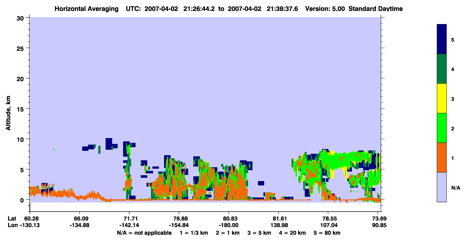Image resolution: width=475 pixels, height=243 pixels.
Task: Click the lavender N/A legend swatch
Action: (442, 187)
